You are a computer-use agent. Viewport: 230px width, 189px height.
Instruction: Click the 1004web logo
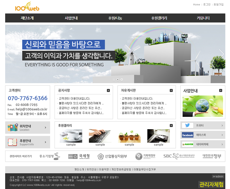pyautogui.click(x=27, y=7)
